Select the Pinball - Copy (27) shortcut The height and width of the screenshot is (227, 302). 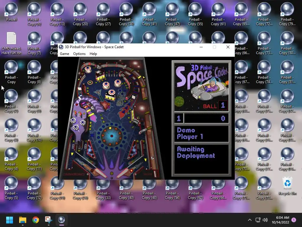[x=103, y=14]
